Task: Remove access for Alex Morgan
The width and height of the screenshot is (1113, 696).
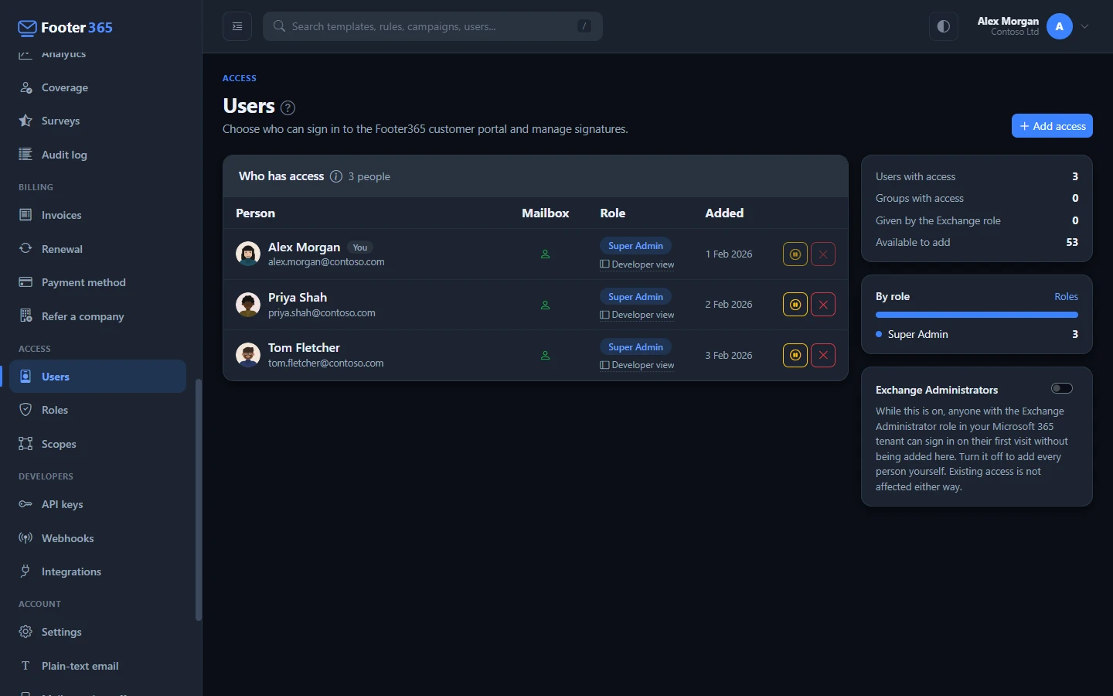Action: (823, 254)
